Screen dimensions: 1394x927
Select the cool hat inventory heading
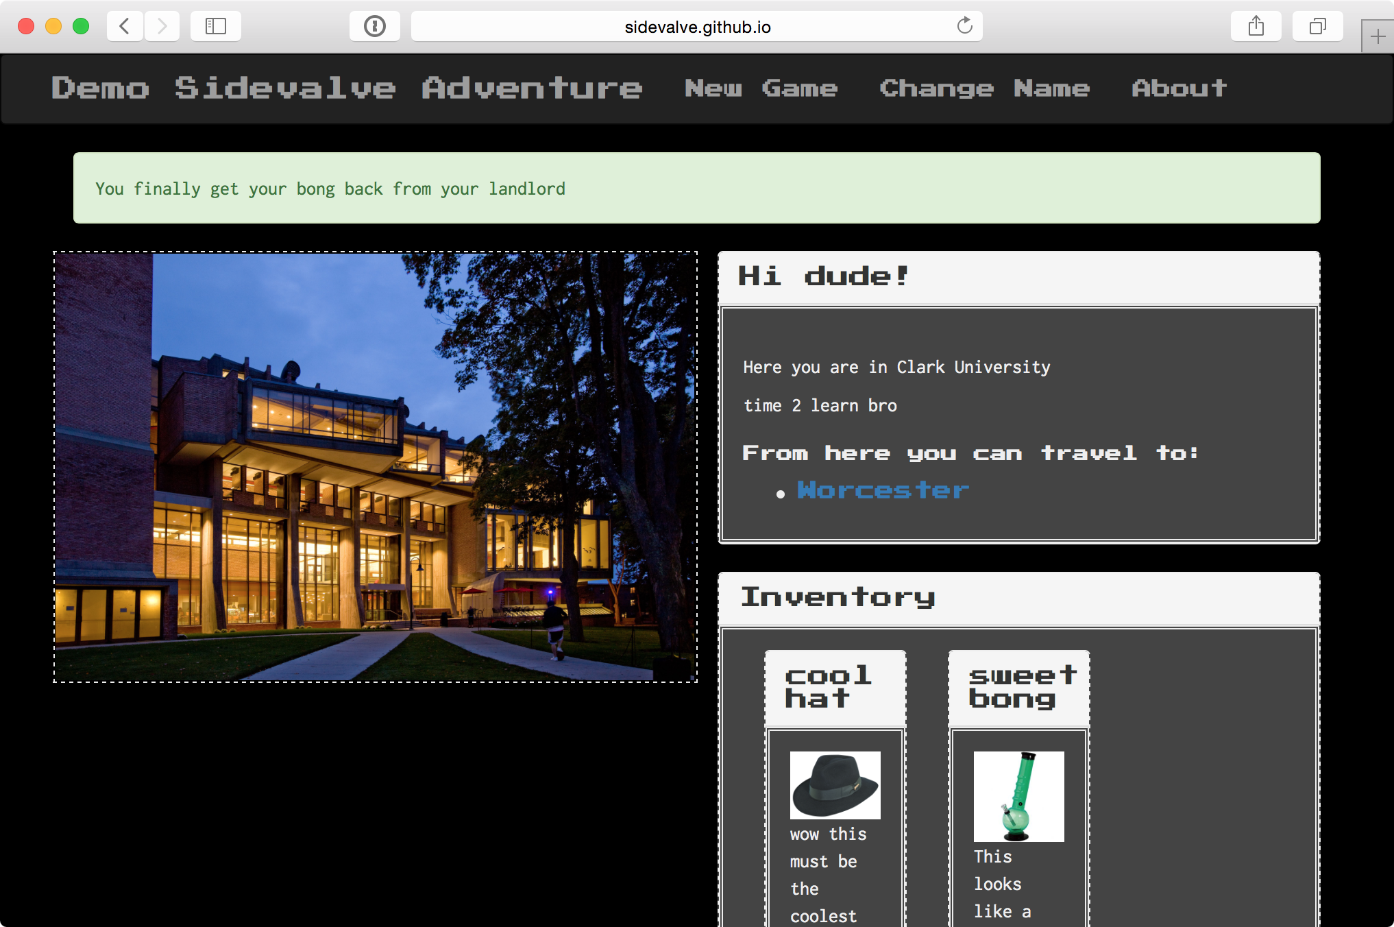(828, 687)
